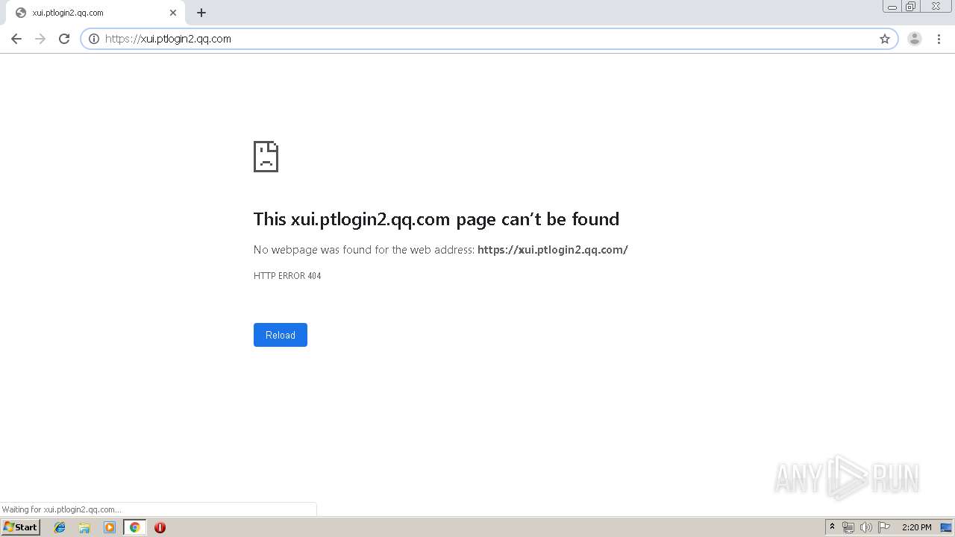Viewport: 955px width, 537px height.
Task: Focus the address bar URL field
Action: point(489,39)
